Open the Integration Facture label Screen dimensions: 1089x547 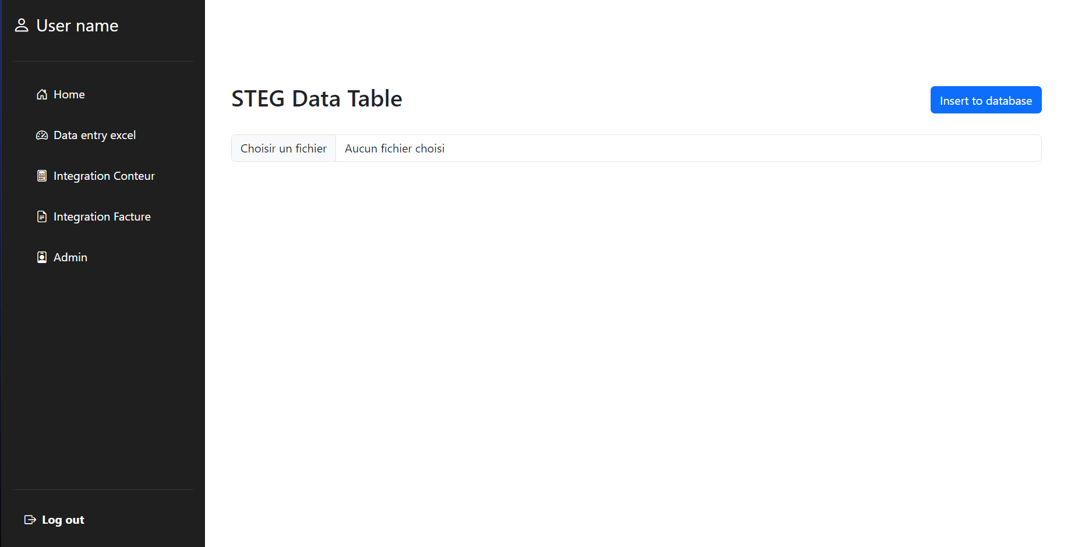(102, 216)
